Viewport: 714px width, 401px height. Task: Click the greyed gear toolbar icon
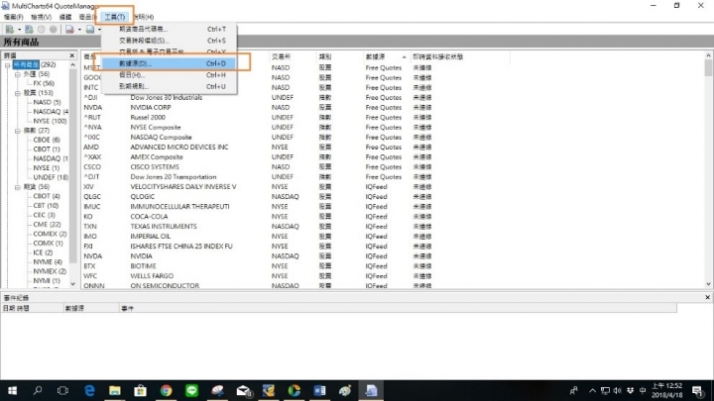click(x=42, y=30)
